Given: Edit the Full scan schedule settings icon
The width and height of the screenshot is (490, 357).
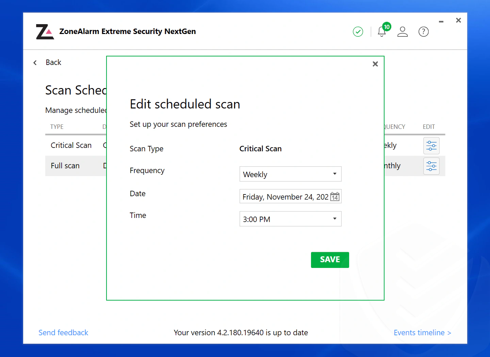Looking at the screenshot, I should (x=431, y=166).
